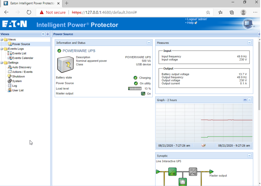261x186 pixels.
Task: Collapse the Views sidebar panel
Action: pyautogui.click(x=43, y=34)
